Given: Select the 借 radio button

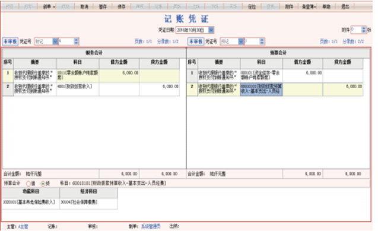Looking at the screenshot, I should pyautogui.click(x=28, y=184).
